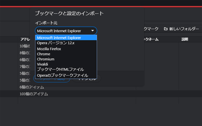The height and width of the screenshot is (126, 202).
Task: Open the import source combo box
Action: point(66,31)
